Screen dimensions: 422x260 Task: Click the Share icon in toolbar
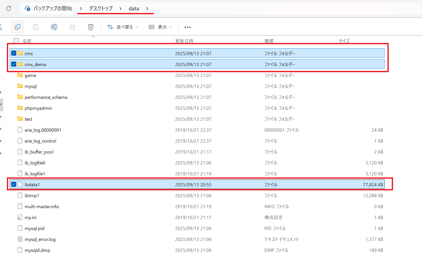[72, 27]
